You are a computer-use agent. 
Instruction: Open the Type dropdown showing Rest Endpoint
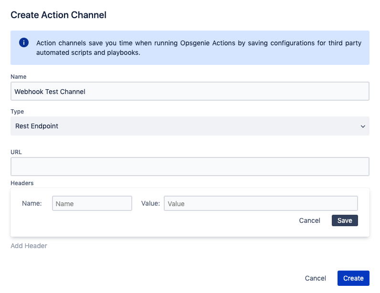(x=190, y=126)
